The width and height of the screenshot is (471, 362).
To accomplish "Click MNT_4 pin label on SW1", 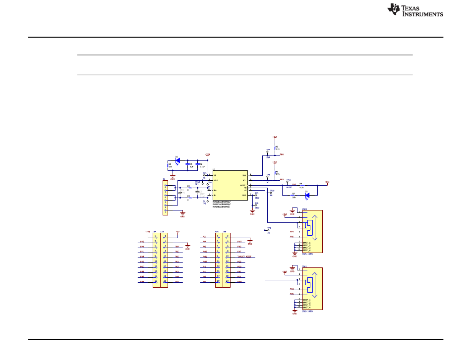I will [x=307, y=308].
